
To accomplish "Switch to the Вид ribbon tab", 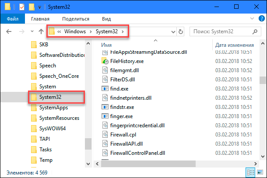I will pyautogui.click(x=106, y=19).
